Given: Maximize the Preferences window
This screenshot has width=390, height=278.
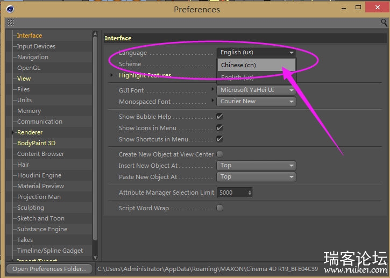Looking at the screenshot, I should (x=358, y=8).
